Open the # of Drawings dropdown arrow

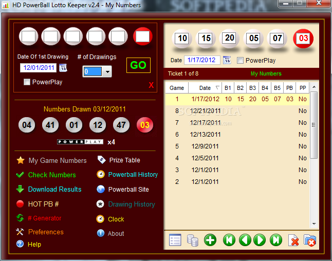107,72
